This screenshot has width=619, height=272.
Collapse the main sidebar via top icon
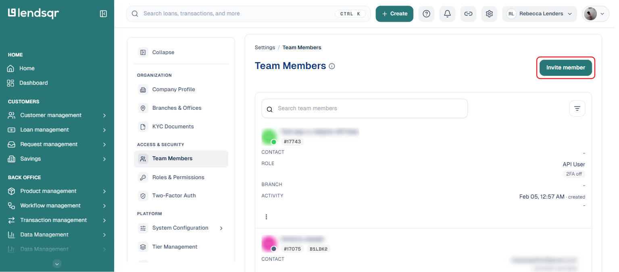[x=103, y=14]
